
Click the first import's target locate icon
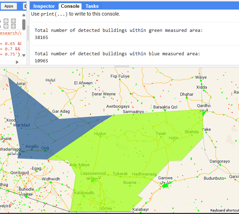coord(13,21)
